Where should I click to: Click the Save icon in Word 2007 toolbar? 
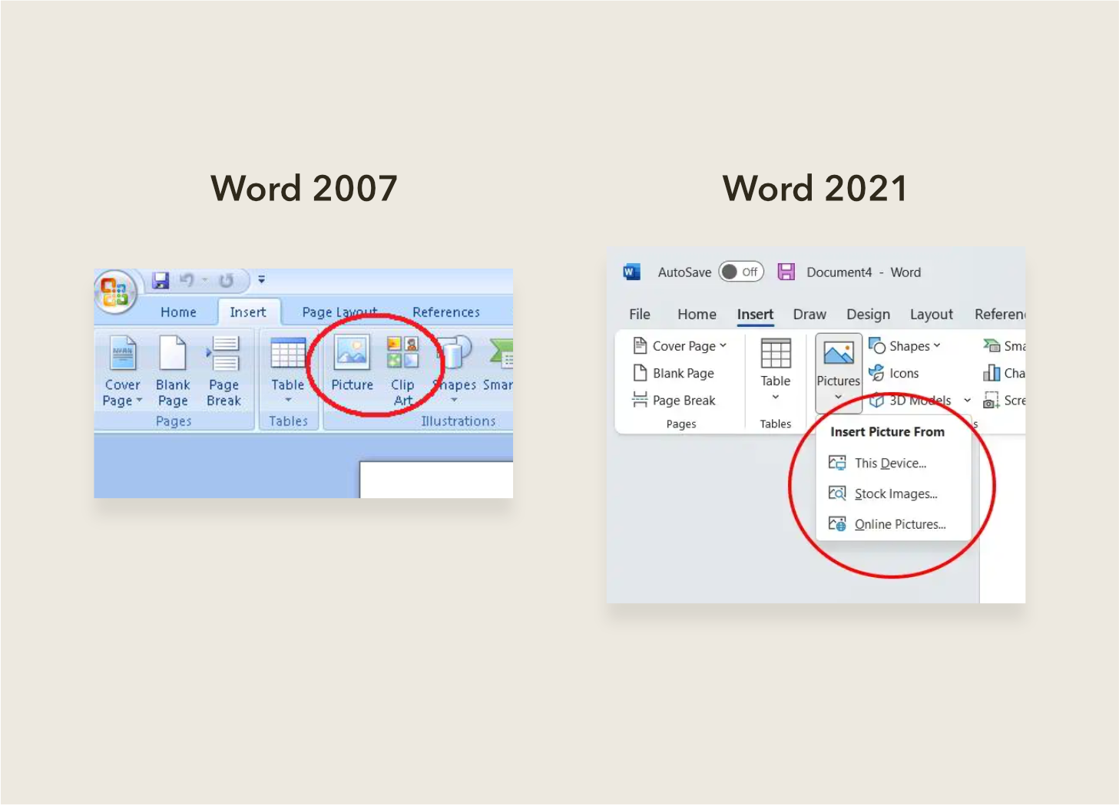161,280
